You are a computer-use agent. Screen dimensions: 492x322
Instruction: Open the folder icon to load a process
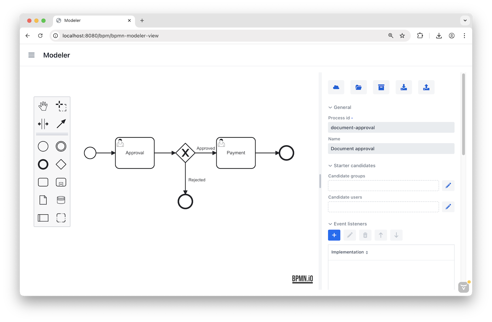(x=358, y=87)
